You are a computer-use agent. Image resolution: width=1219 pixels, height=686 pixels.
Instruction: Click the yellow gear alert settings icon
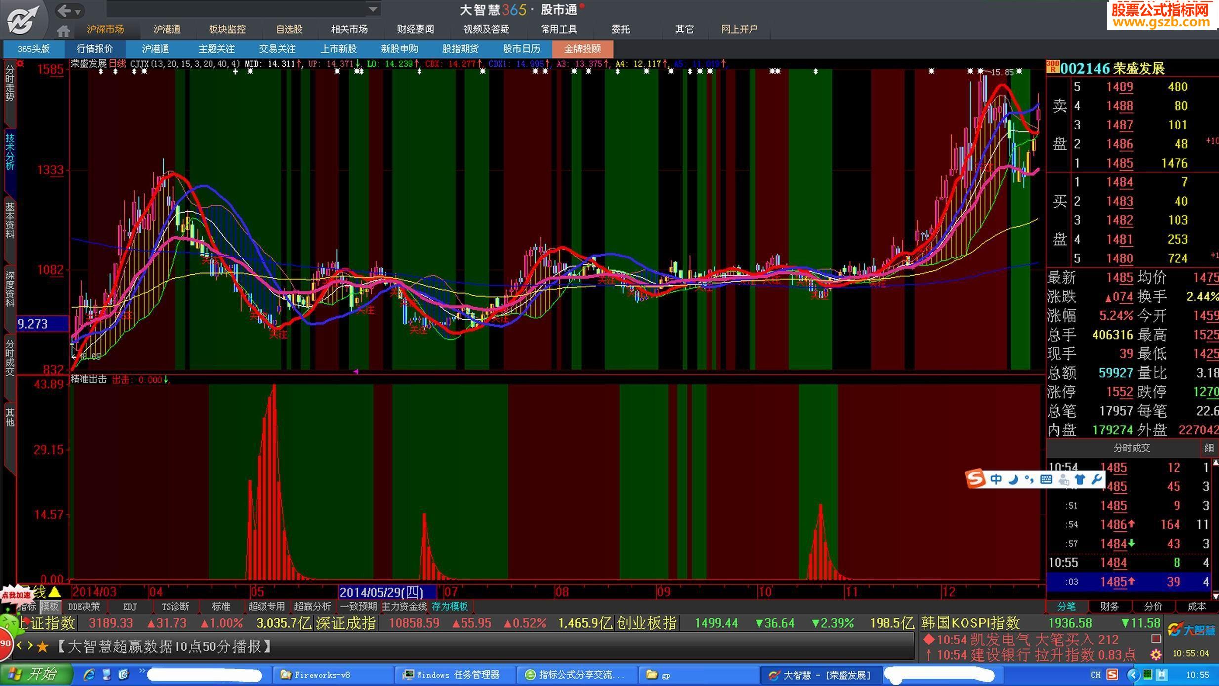pos(1156,655)
